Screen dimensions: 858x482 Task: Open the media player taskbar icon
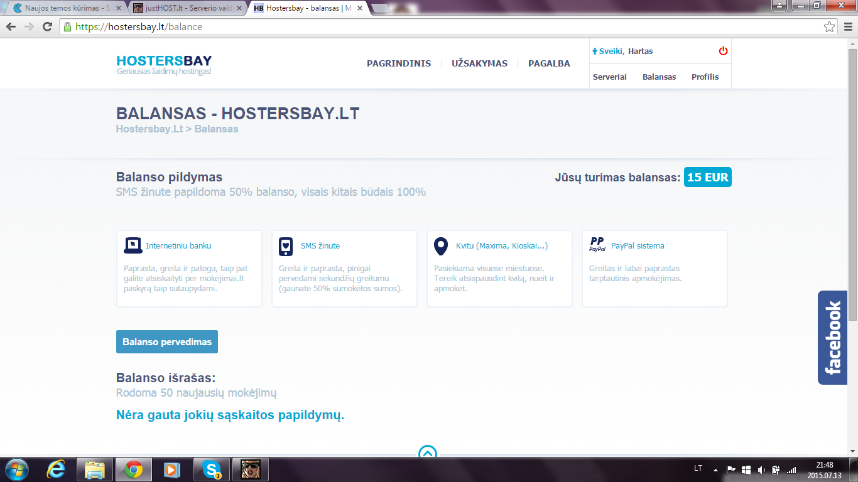(171, 469)
